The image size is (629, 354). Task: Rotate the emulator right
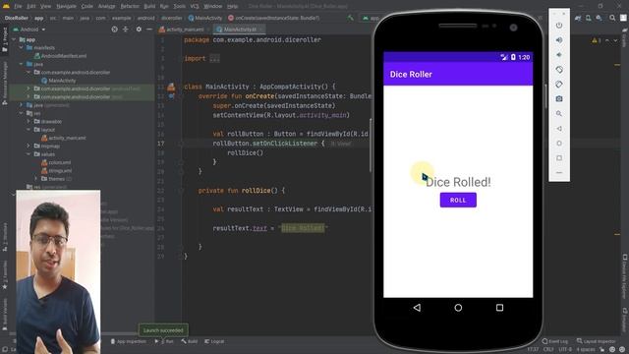559,85
